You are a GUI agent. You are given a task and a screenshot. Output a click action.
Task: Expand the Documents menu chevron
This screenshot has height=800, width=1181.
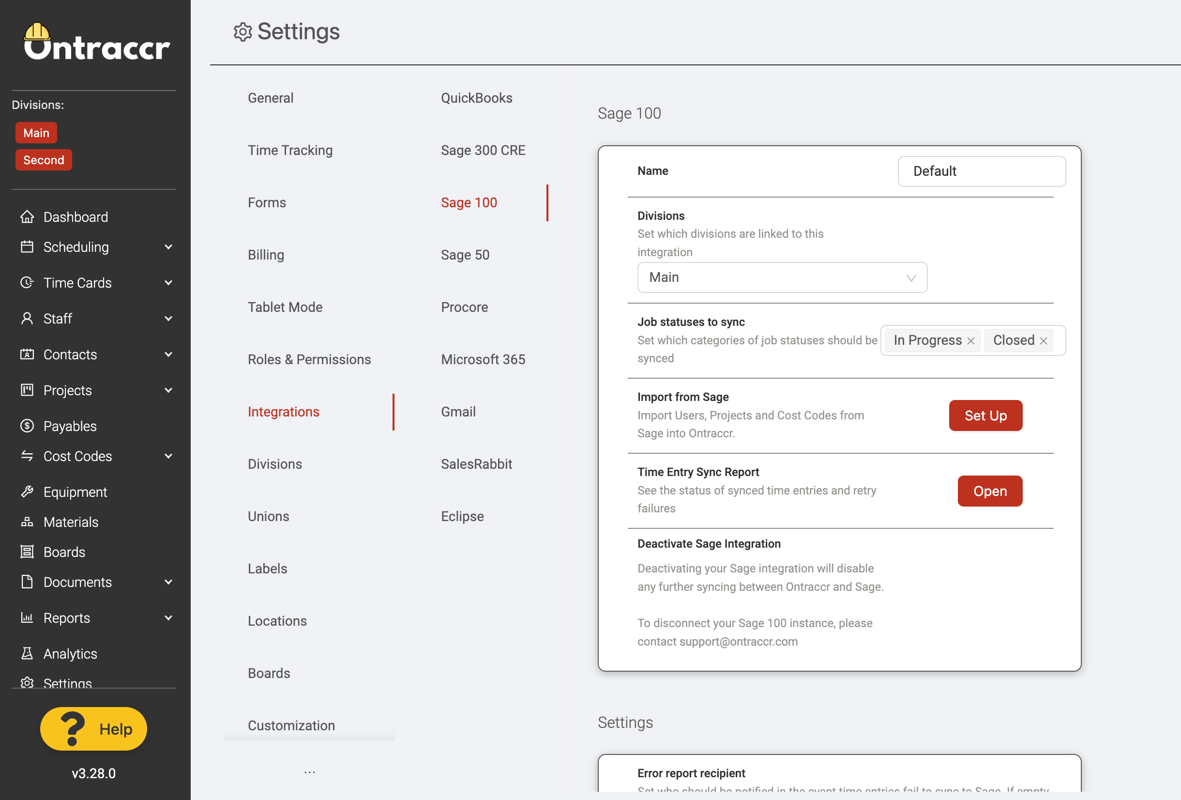(168, 581)
